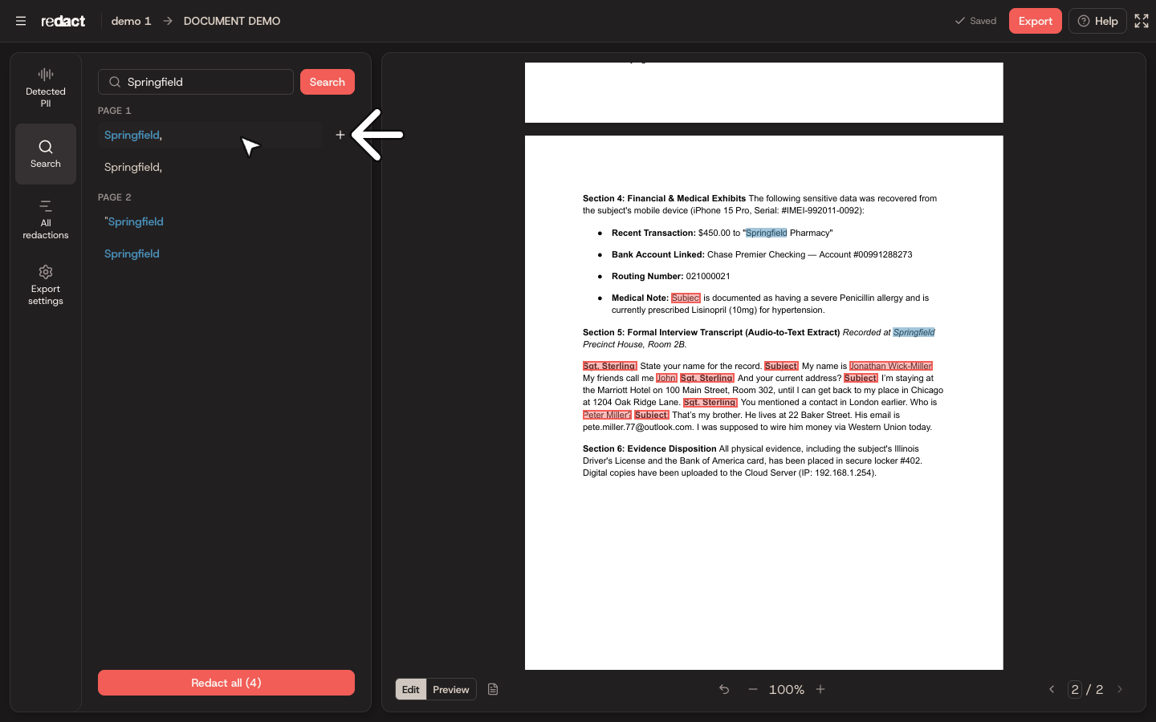Screen dimensions: 1156x722
Task: Toggle fullscreen mode icon
Action: pos(1142,21)
